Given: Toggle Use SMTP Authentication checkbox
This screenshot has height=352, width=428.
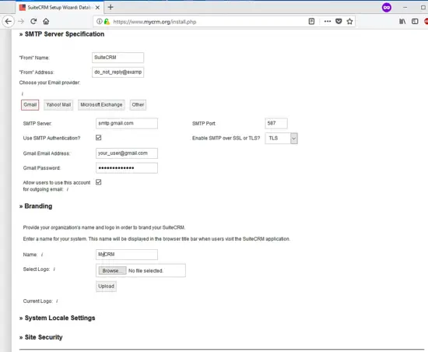Looking at the screenshot, I should [99, 138].
